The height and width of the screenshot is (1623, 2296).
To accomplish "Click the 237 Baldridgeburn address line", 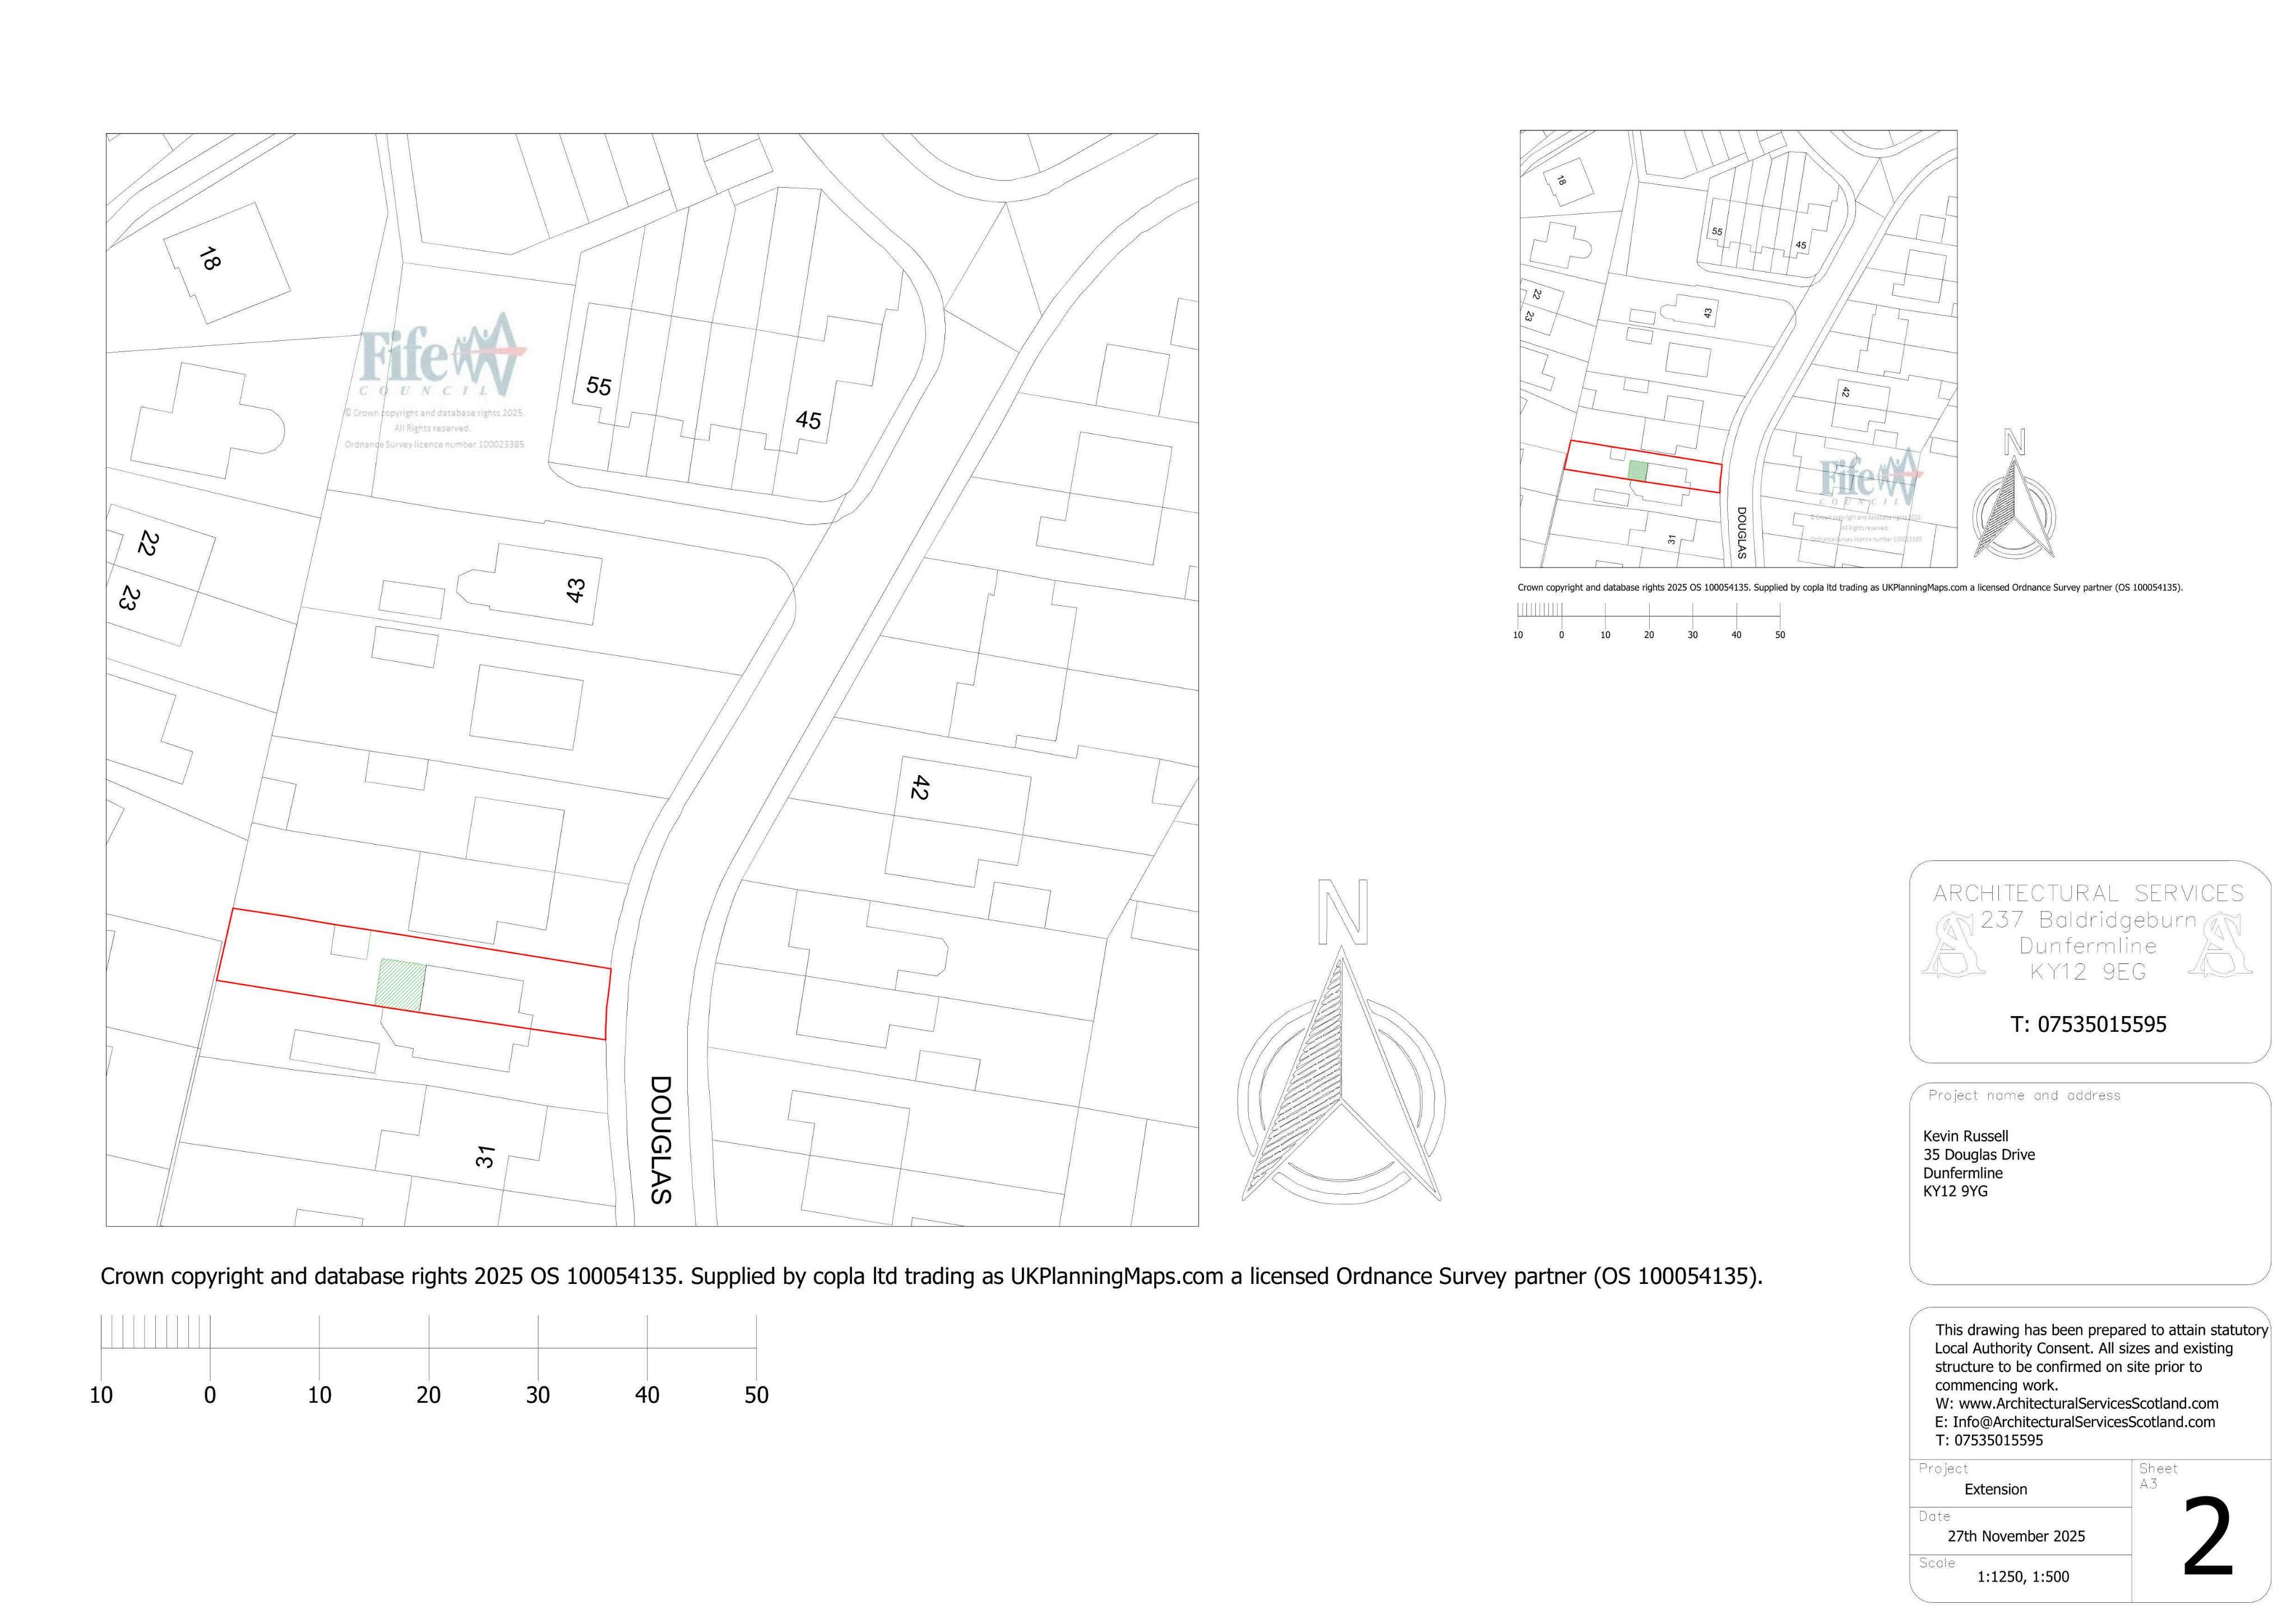I will point(2088,920).
